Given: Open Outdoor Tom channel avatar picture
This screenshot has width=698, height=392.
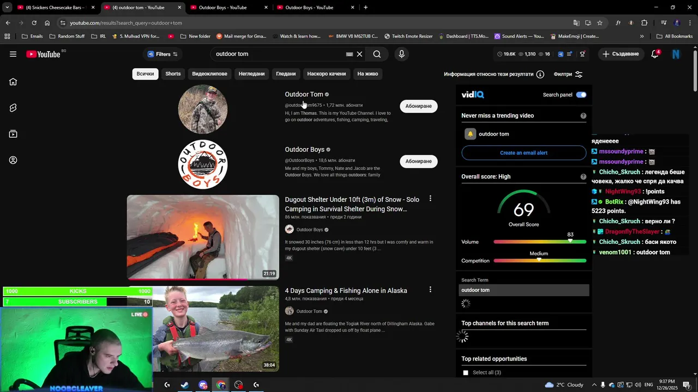Looking at the screenshot, I should click(x=203, y=109).
